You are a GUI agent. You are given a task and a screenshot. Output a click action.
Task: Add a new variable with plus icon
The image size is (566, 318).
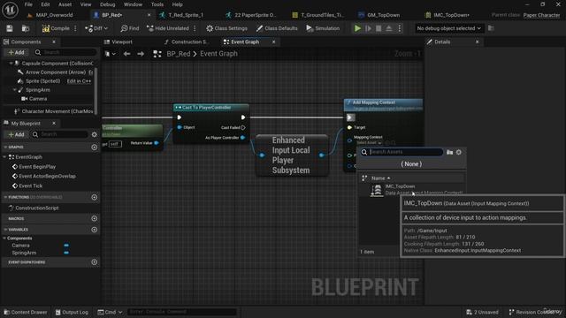(x=95, y=230)
